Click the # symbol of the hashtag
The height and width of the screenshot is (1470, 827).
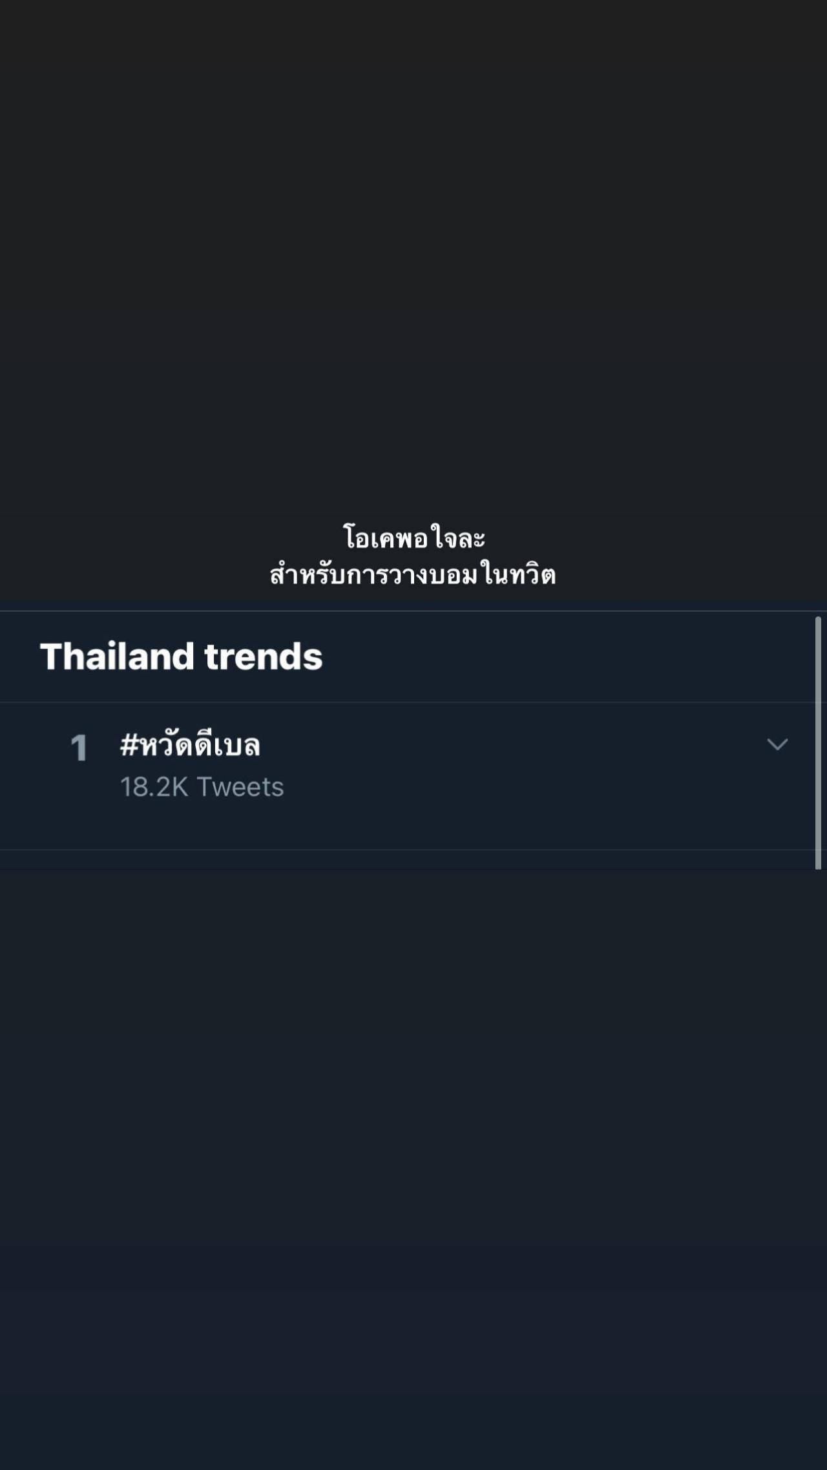pos(129,745)
